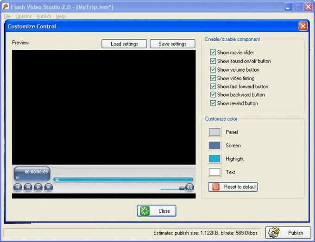This screenshot has width=315, height=242.
Task: Click the Close button at bottom
Action: (x=157, y=211)
